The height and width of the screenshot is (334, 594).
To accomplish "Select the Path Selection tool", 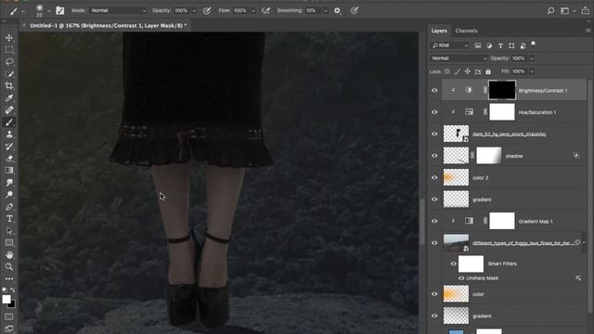I will [x=9, y=231].
